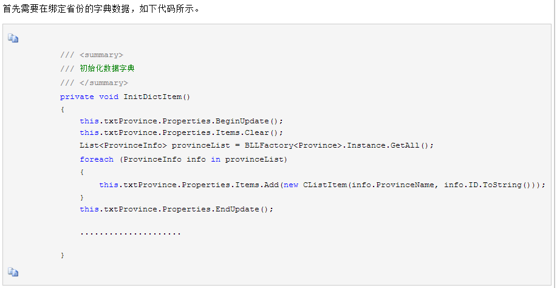Click the BeginUpdate call in the code

[x=250, y=121]
